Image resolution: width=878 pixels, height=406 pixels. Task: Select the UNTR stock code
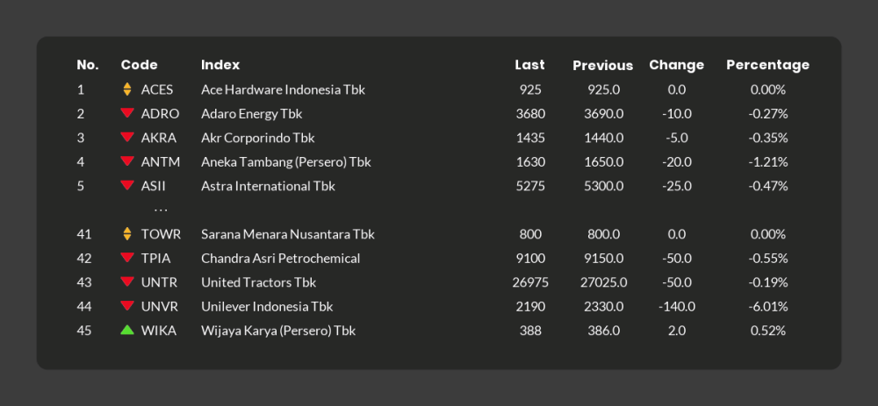159,282
